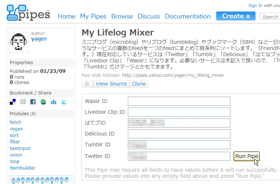Screen dimensions: 280x184
Task: Open the Documentation navigation item
Action: tap(188, 16)
